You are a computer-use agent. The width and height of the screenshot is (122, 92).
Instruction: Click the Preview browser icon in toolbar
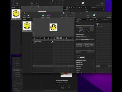94,15
